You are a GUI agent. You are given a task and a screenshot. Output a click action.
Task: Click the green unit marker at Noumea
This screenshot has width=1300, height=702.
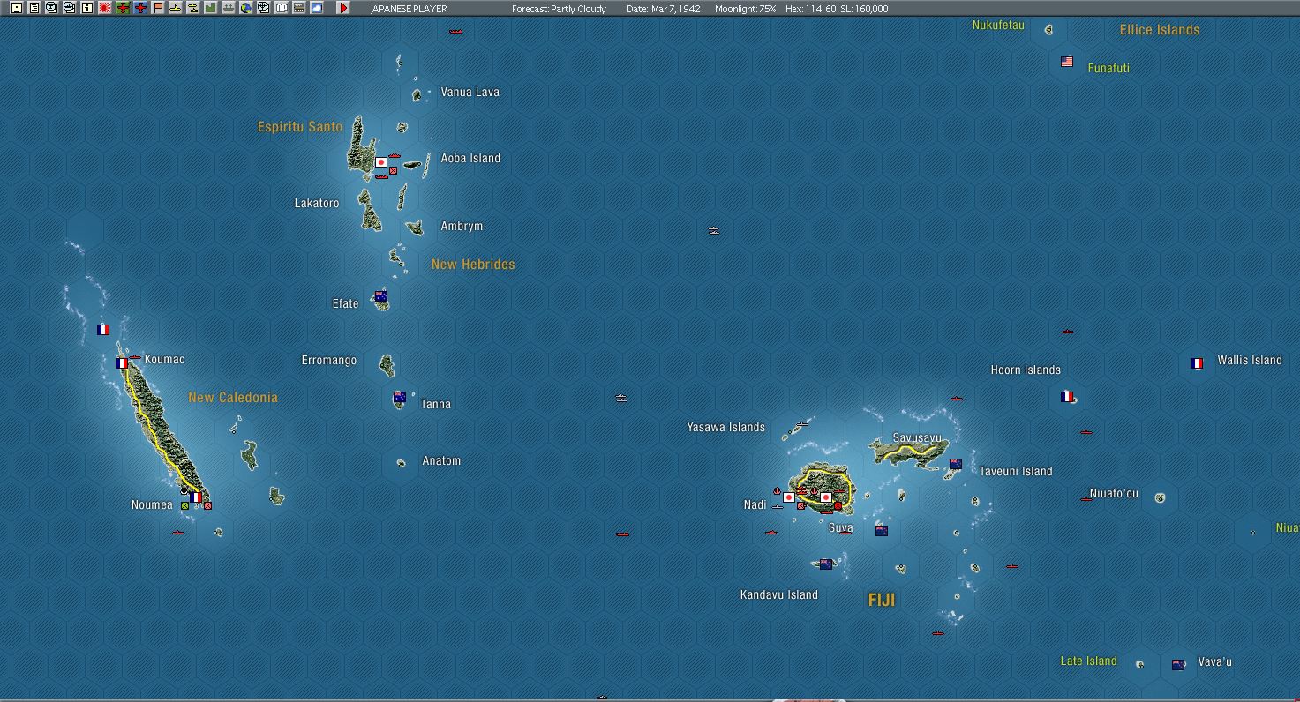(185, 506)
